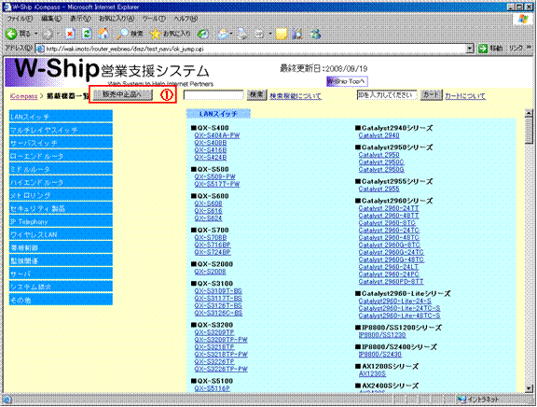
Task: Open the AX1230S link
Action: tap(372, 373)
